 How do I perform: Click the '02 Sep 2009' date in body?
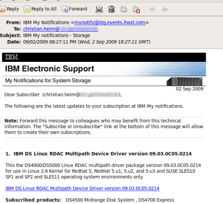pyautogui.click(x=189, y=89)
